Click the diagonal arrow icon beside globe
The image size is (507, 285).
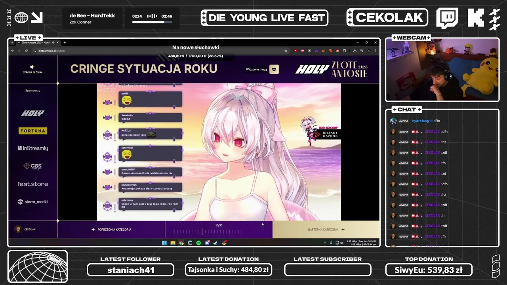[x=37, y=17]
